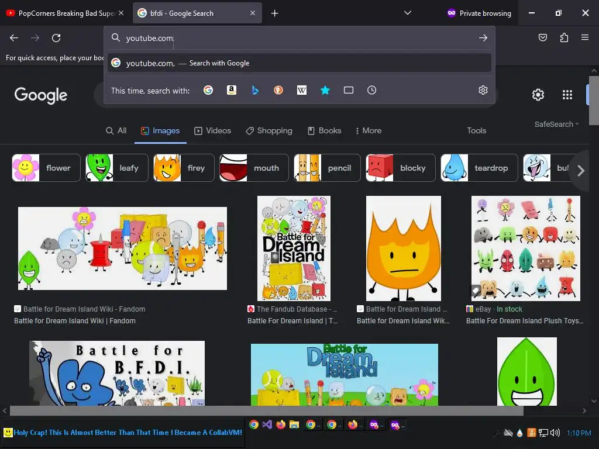The image size is (599, 449).
Task: Select 'youtube.com, Search with Google' suggestion
Action: (300, 63)
